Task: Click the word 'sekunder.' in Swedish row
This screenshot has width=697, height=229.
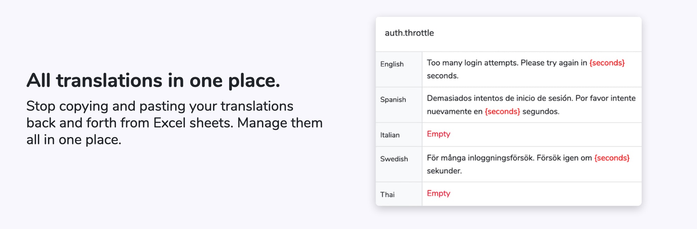Action: [444, 171]
